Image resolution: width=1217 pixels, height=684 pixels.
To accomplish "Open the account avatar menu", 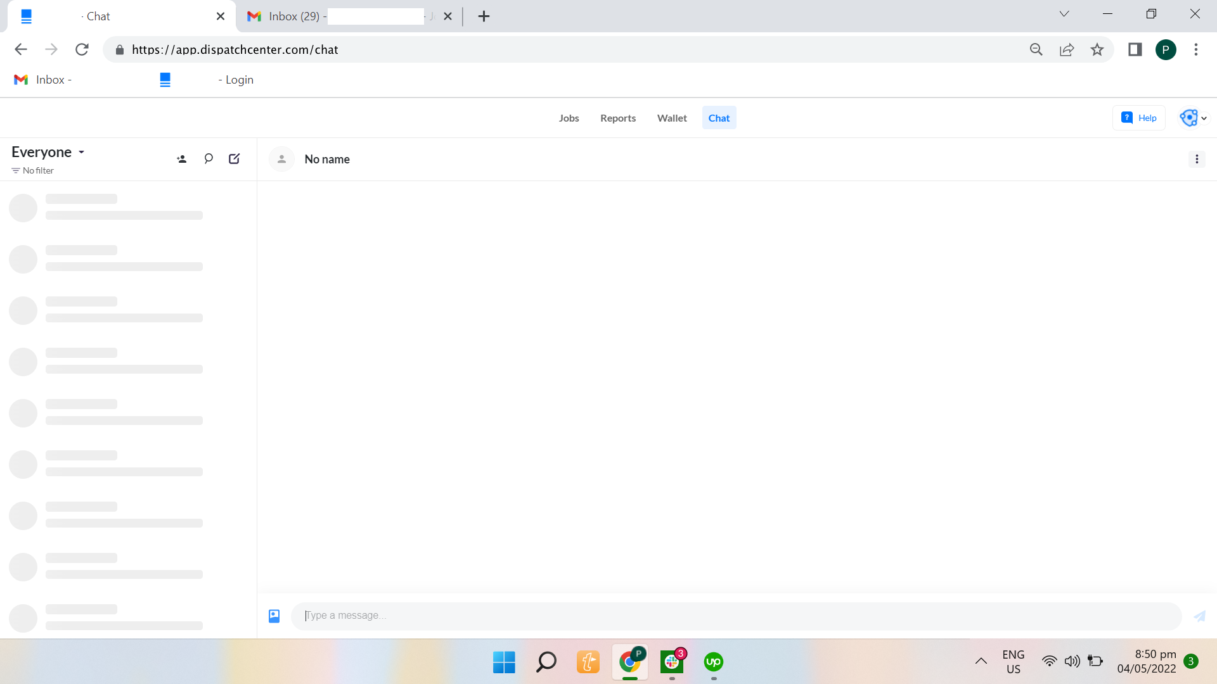I will point(1194,118).
